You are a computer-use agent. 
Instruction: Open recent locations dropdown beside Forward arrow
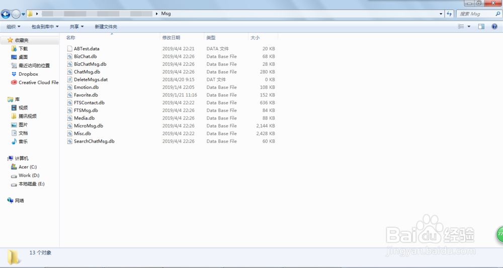pos(23,14)
